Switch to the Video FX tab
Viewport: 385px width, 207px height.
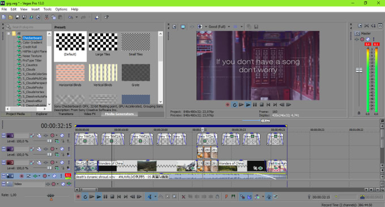click(x=90, y=114)
